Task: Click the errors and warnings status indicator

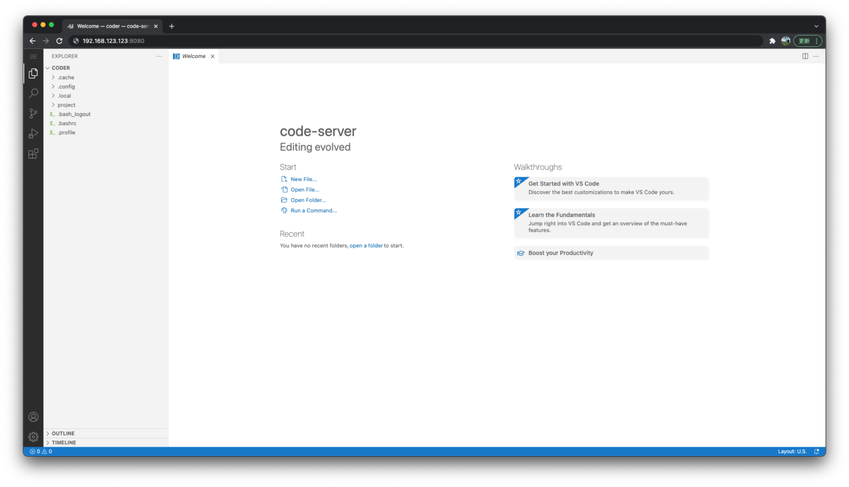Action: pyautogui.click(x=41, y=452)
